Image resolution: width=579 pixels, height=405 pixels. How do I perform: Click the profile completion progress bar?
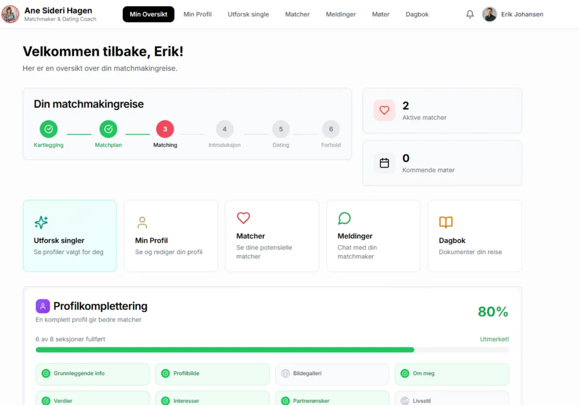pyautogui.click(x=272, y=350)
